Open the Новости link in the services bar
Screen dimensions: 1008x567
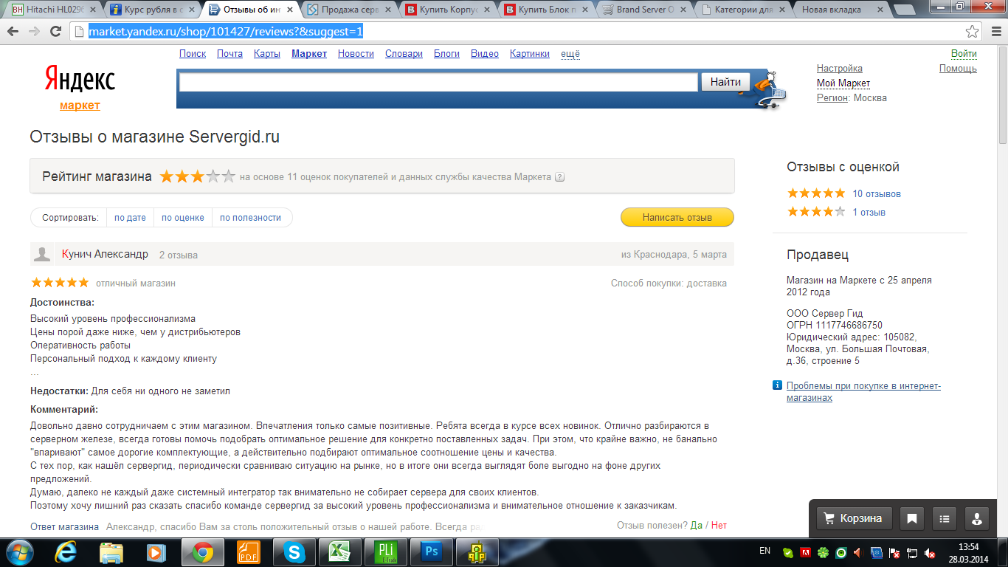tap(356, 54)
